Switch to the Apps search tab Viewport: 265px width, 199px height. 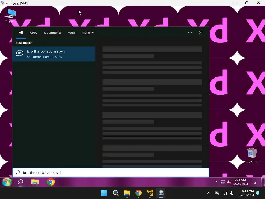[x=33, y=33]
